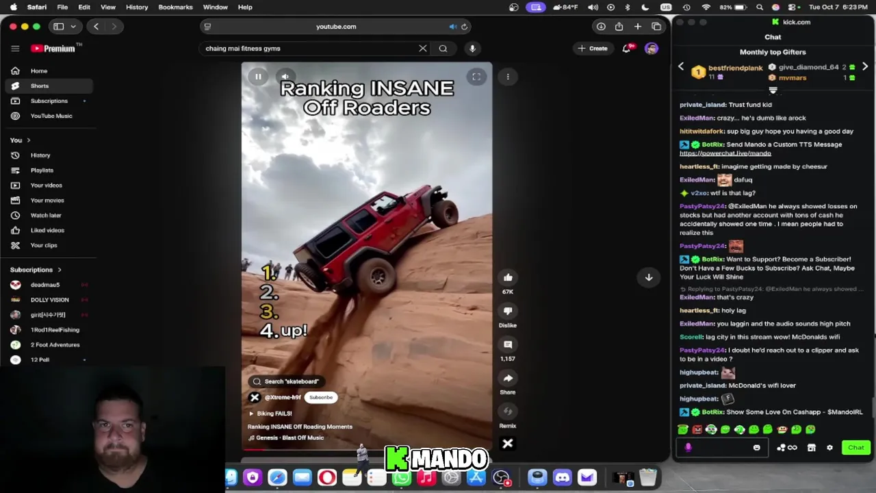Open the YouTube account avatar menu
The width and height of the screenshot is (876, 493).
[x=651, y=49]
